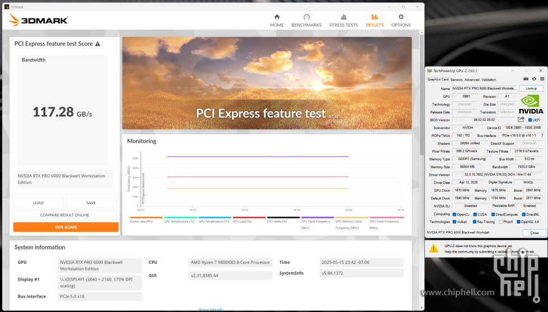Click the 3DMark logo in header

(38, 20)
